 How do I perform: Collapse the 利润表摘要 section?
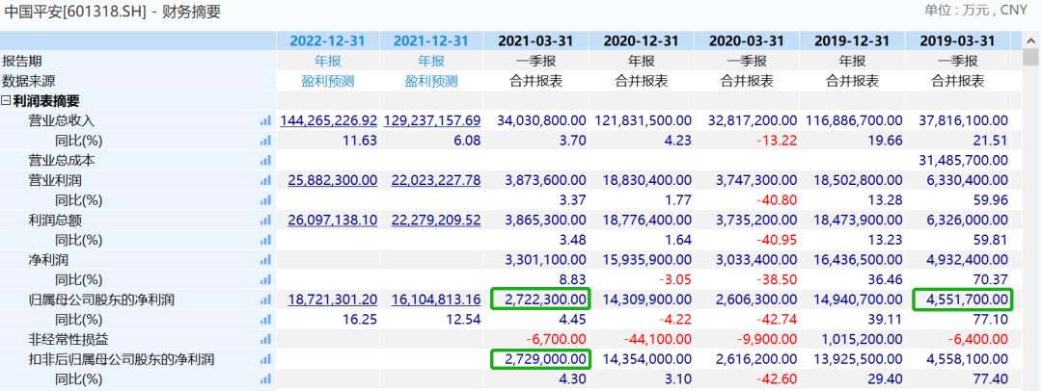6,101
